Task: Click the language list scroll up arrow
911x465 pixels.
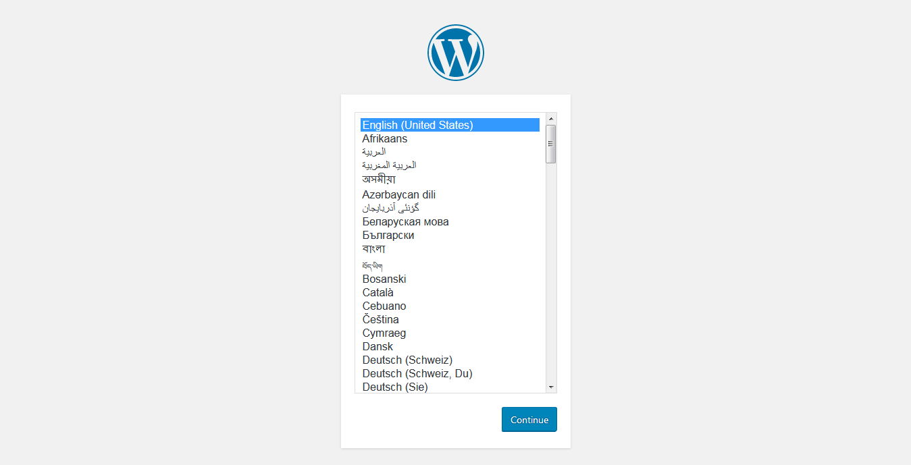Action: (x=551, y=119)
